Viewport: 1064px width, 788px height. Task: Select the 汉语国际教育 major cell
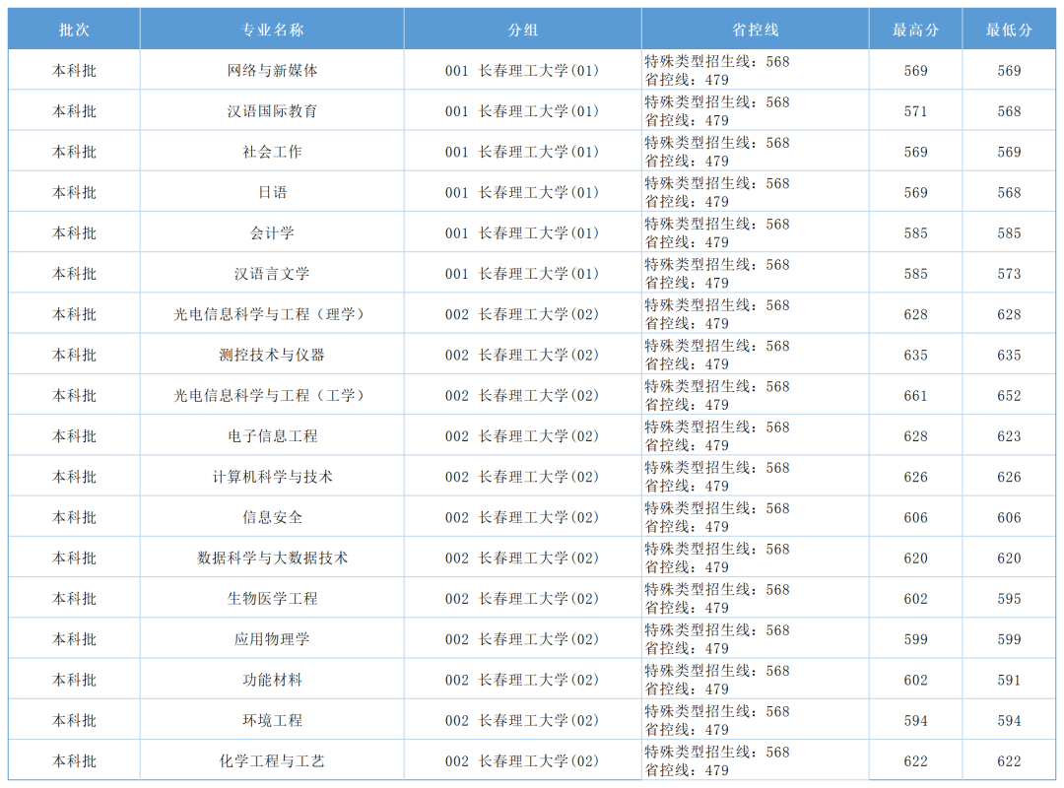click(x=272, y=110)
